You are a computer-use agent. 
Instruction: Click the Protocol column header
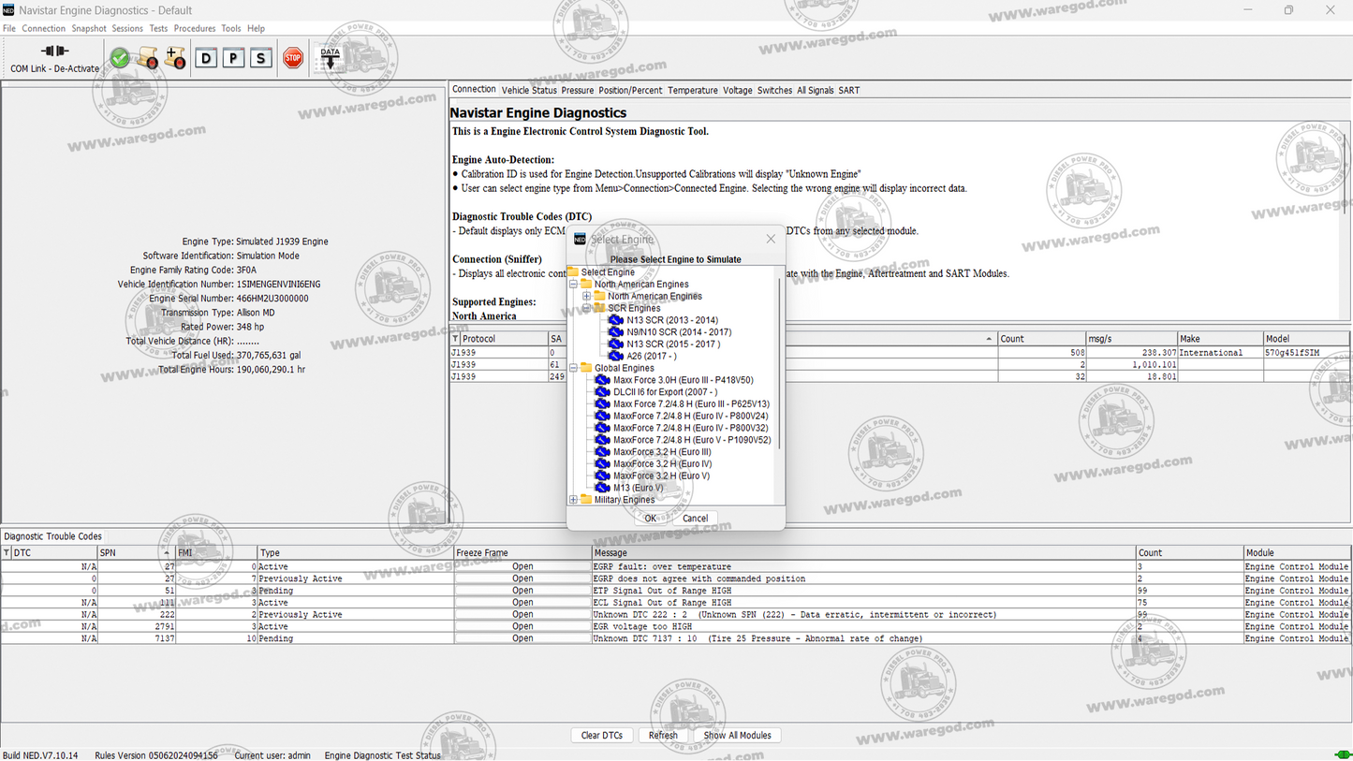pyautogui.click(x=504, y=339)
